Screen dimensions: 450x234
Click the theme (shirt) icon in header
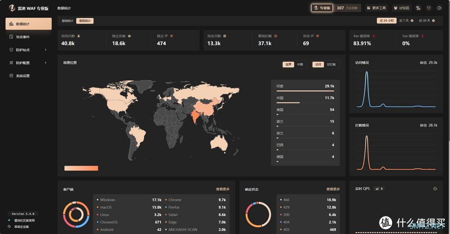429,8
